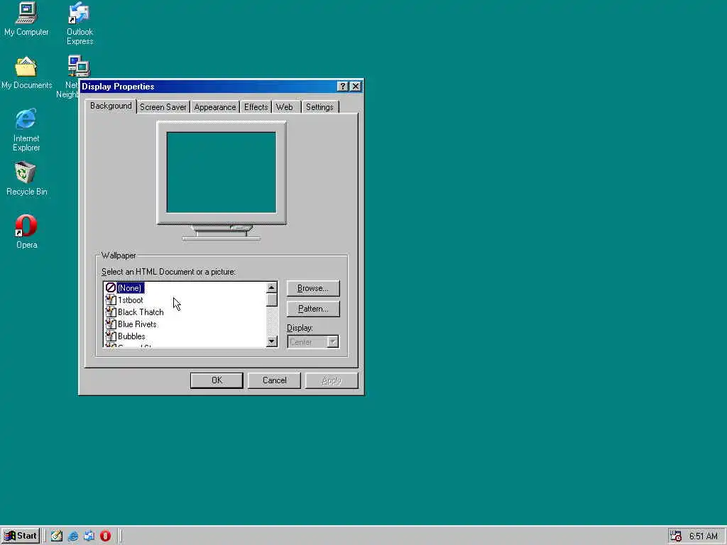The width and height of the screenshot is (727, 545).
Task: Go to the Web tab
Action: (x=287, y=107)
